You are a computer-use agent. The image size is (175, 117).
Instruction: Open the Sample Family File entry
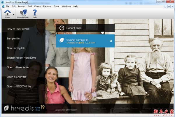(85, 41)
